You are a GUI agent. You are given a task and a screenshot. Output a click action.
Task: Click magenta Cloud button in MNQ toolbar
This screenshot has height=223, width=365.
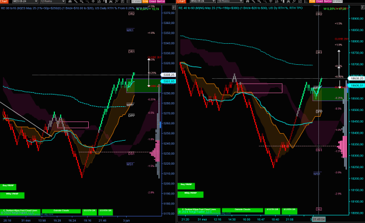(319, 1)
